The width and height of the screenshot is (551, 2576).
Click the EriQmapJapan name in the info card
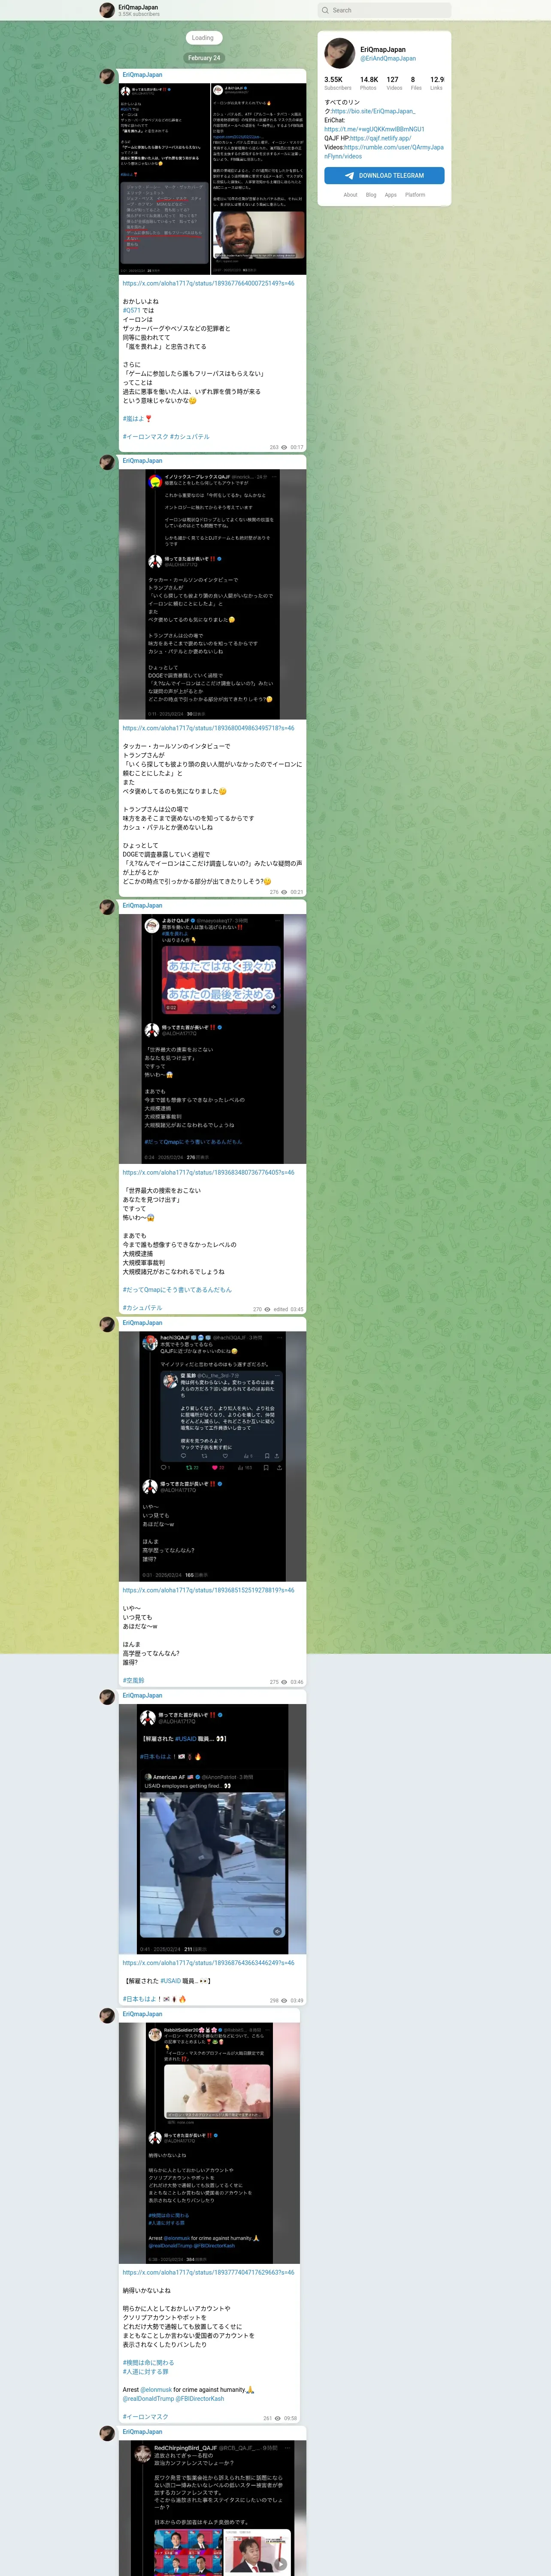pyautogui.click(x=383, y=49)
